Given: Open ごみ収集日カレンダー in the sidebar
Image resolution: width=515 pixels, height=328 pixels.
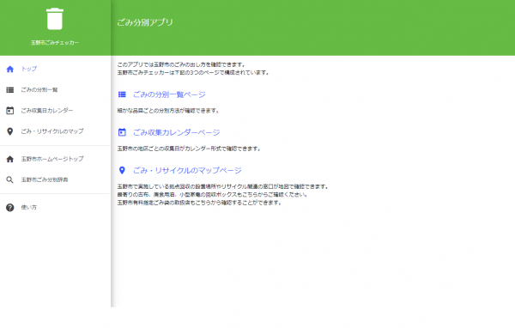Looking at the screenshot, I should pyautogui.click(x=47, y=111).
